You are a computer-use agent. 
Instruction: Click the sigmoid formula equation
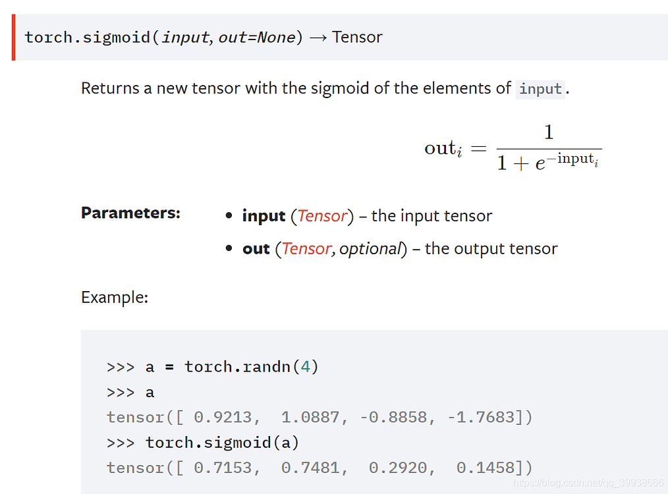[513, 148]
